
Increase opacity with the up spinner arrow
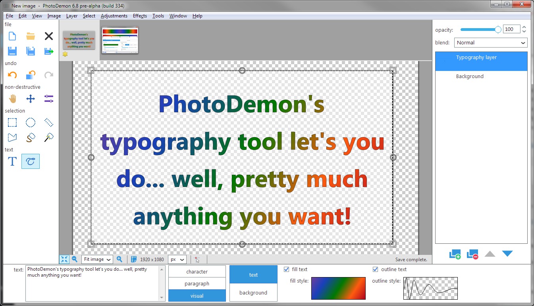(524, 27)
